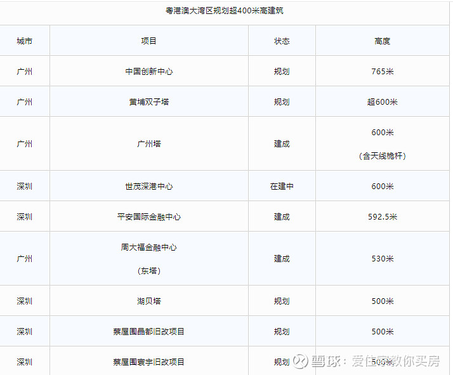Select 规划 status in the 中国创新中心 row
The image size is (453, 375).
282,71
